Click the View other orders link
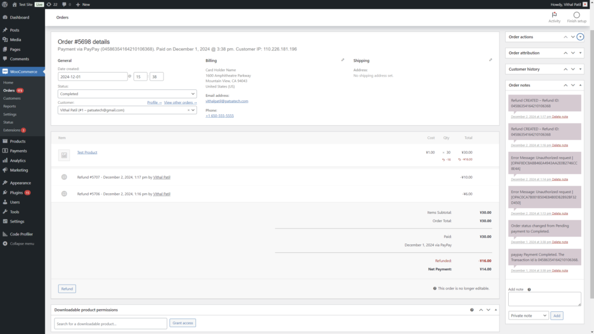Image resolution: width=594 pixels, height=334 pixels. (180, 102)
